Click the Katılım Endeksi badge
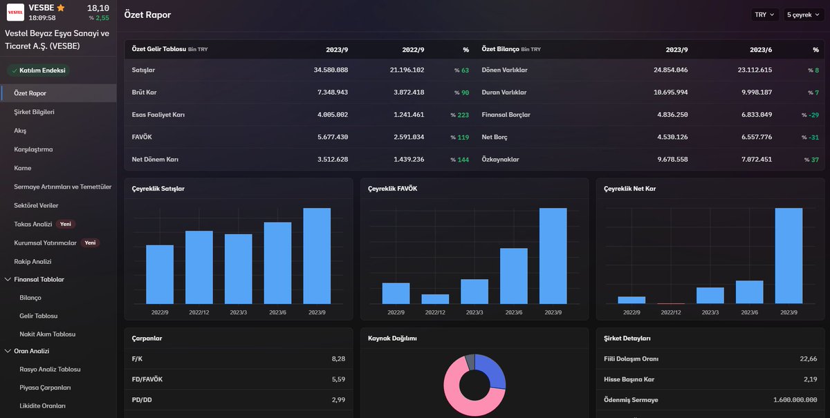The height and width of the screenshot is (418, 830). [38, 70]
